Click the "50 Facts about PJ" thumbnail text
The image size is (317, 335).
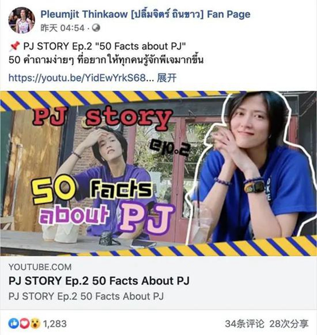coord(103,205)
